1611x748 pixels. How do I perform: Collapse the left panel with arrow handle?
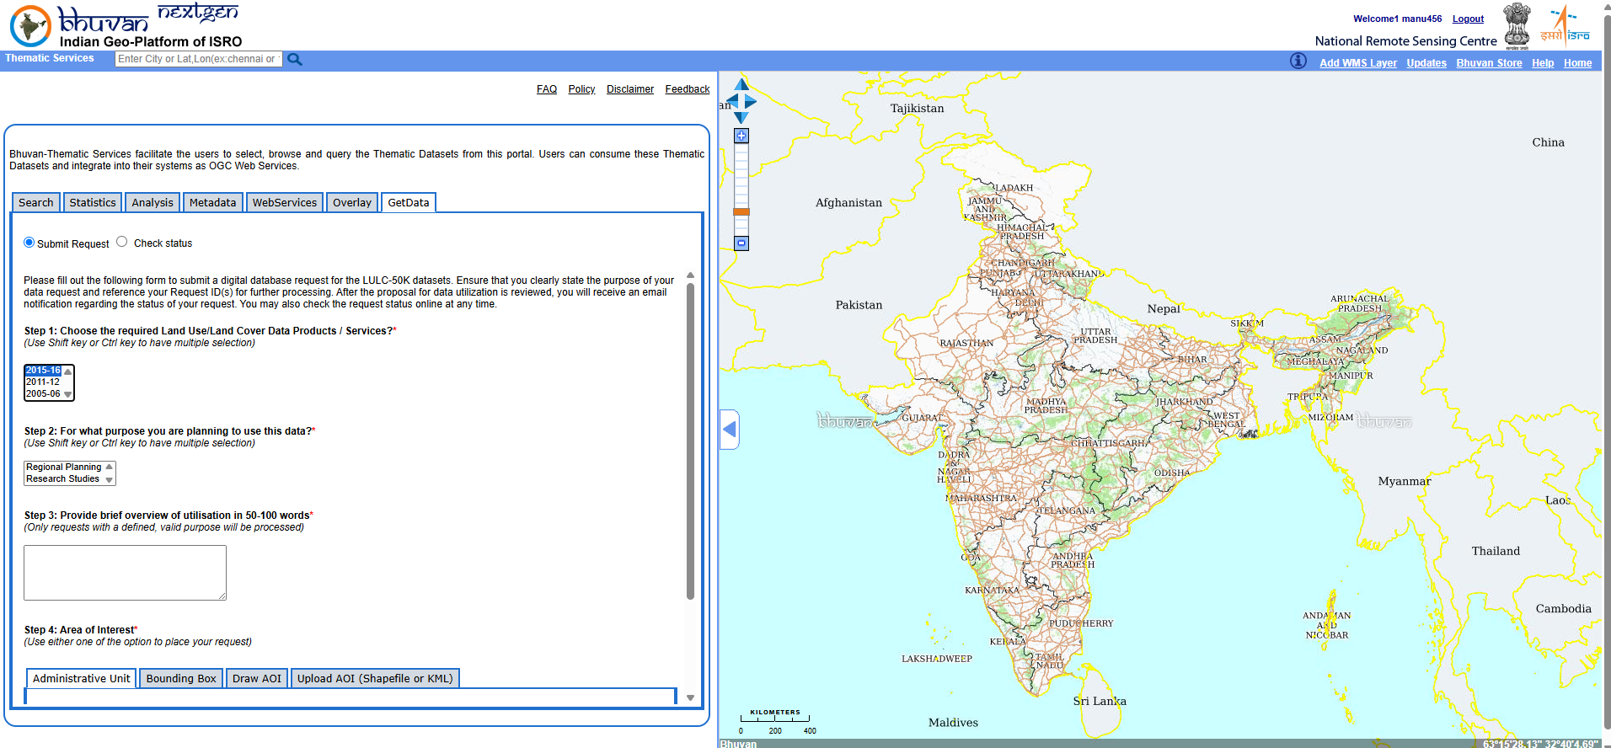tap(730, 430)
